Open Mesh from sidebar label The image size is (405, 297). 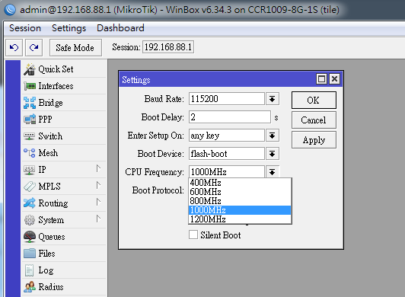[x=48, y=153]
